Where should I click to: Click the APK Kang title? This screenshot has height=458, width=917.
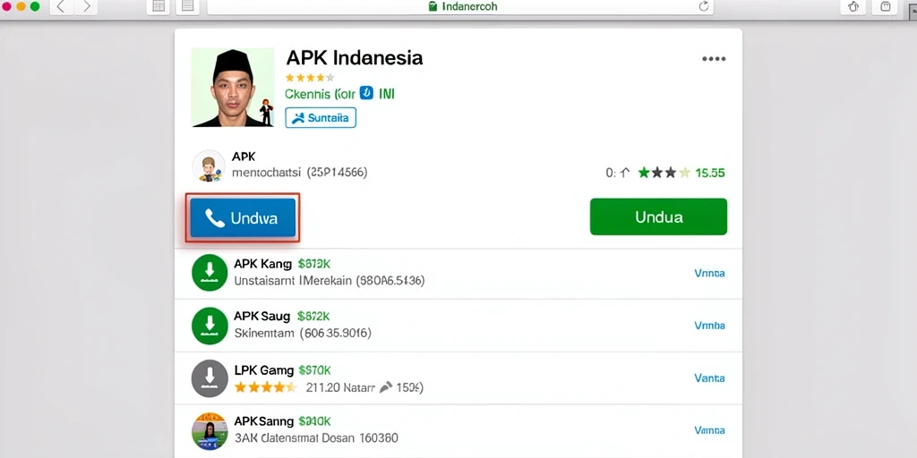click(262, 264)
